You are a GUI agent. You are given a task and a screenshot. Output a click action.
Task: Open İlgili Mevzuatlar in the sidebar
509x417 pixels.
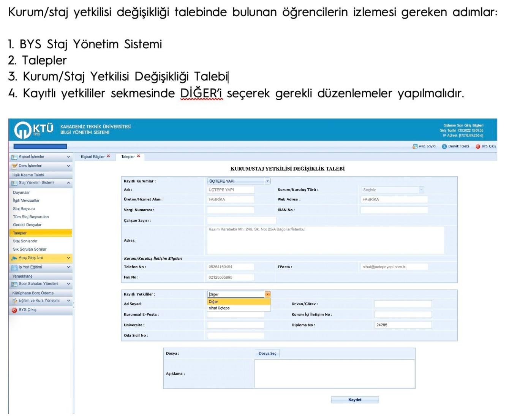pyautogui.click(x=26, y=201)
